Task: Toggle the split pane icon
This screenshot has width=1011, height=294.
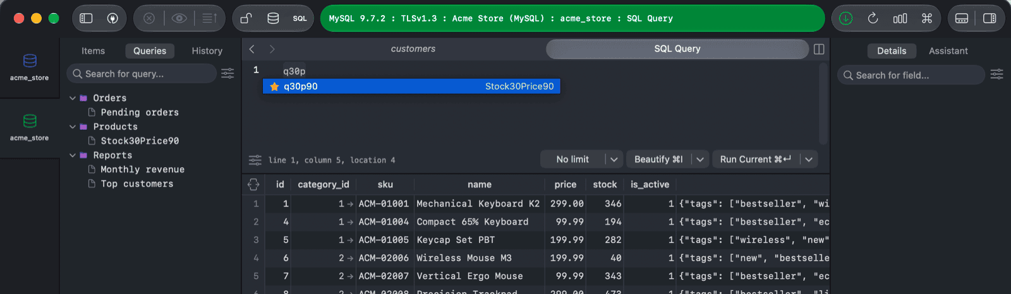Action: tap(819, 49)
